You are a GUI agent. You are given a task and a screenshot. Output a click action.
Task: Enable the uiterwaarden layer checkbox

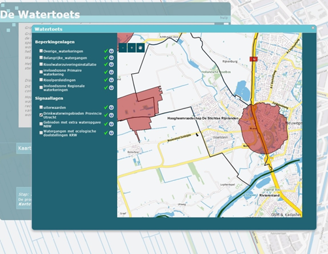[x=41, y=107]
